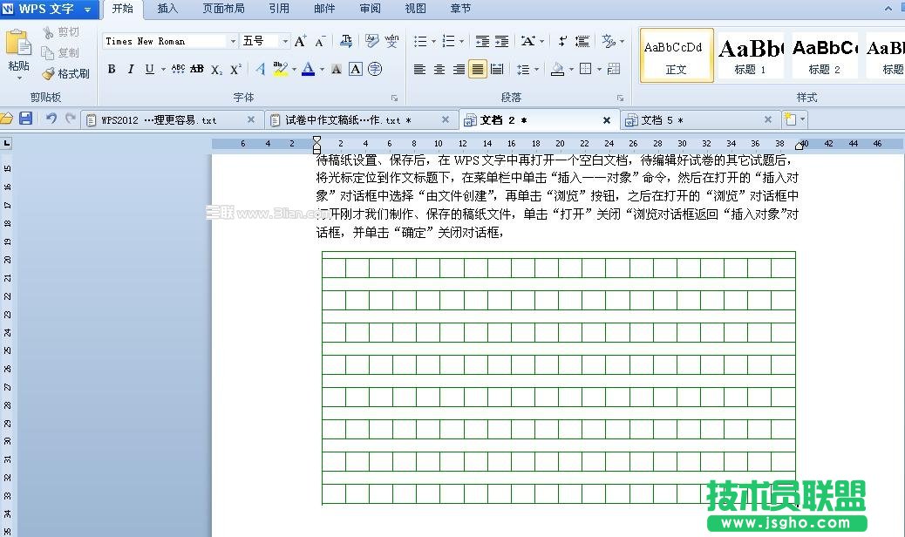The height and width of the screenshot is (537, 905).
Task: Open the Times New Roman font dropdown
Action: point(231,41)
